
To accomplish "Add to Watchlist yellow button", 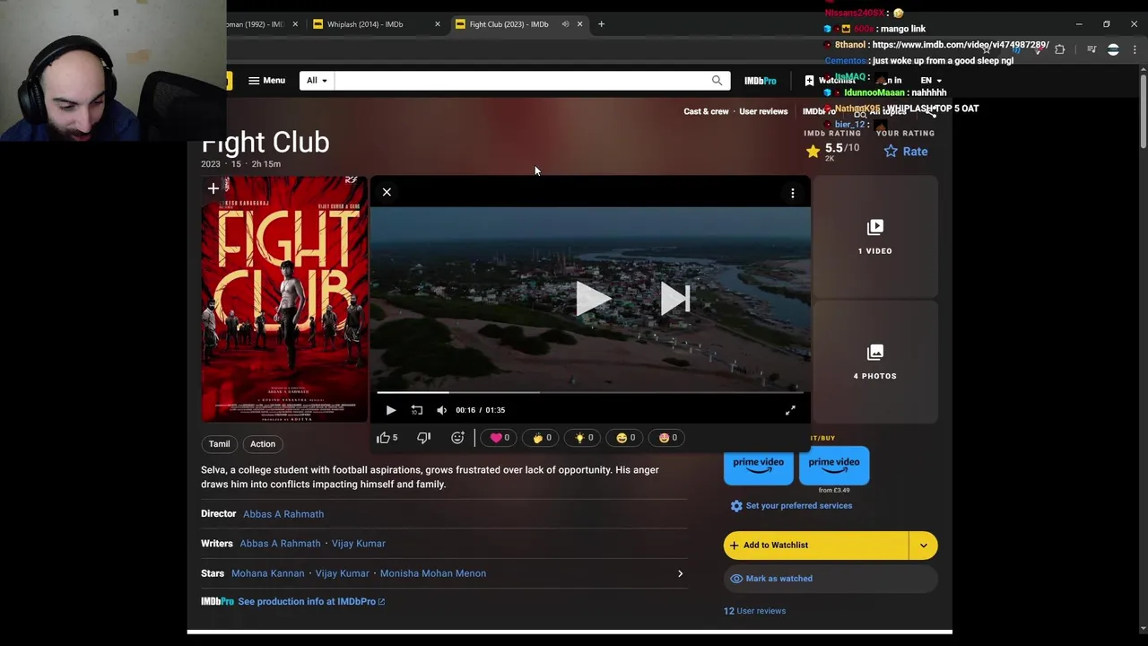I will [816, 546].
